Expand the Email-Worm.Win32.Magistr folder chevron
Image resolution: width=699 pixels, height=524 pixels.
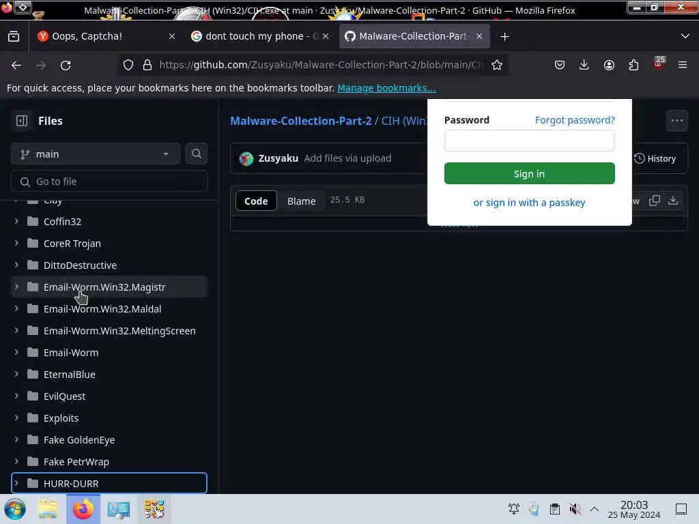tap(16, 287)
